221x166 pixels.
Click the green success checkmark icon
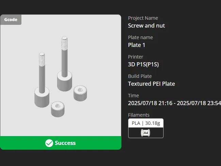pos(49,143)
